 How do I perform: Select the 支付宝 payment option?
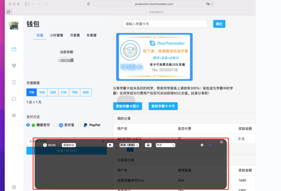[56, 125]
